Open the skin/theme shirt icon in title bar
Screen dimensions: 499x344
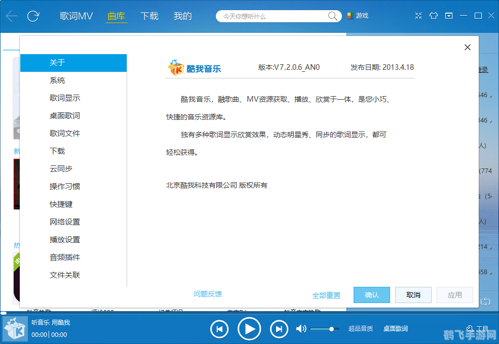434,16
